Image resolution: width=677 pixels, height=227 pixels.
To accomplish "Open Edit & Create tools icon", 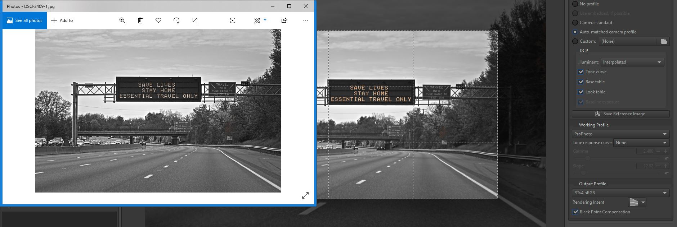I will tap(257, 20).
